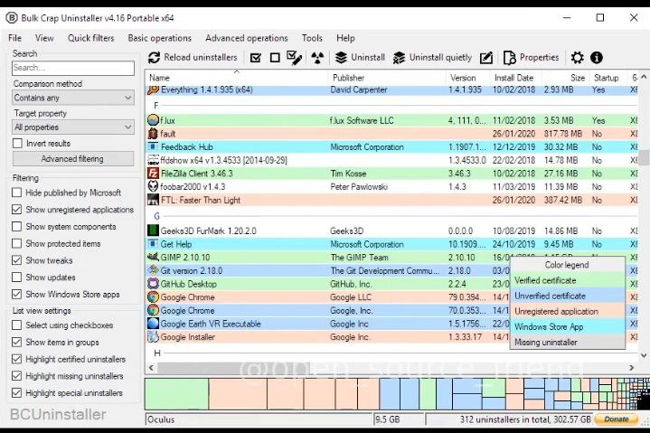Screen dimensions: 650x433
Task: Click the largest green treemap block
Action: tap(177, 394)
